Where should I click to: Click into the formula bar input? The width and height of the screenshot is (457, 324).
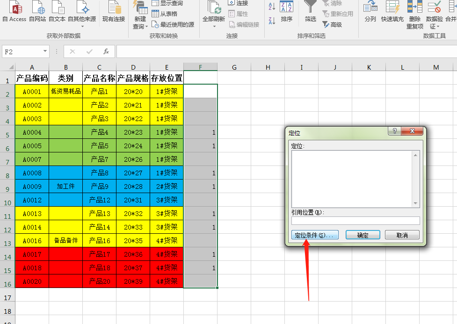tap(287, 51)
